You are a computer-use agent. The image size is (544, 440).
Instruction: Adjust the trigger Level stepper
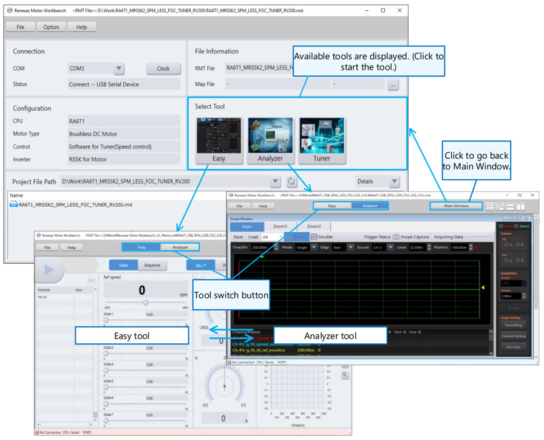click(429, 247)
